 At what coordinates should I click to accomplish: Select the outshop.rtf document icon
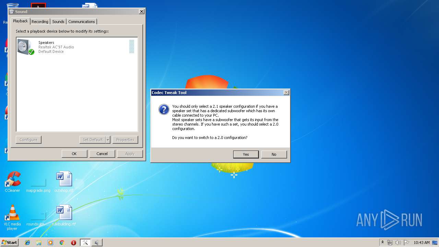[64, 182]
